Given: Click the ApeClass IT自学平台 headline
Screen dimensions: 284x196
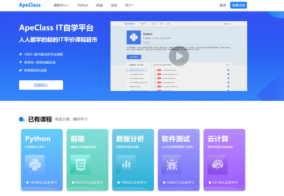Looking at the screenshot, I should pyautogui.click(x=56, y=28).
